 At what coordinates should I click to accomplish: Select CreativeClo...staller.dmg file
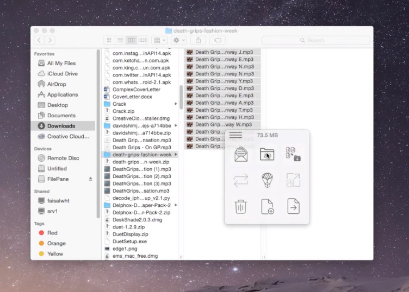(x=140, y=118)
